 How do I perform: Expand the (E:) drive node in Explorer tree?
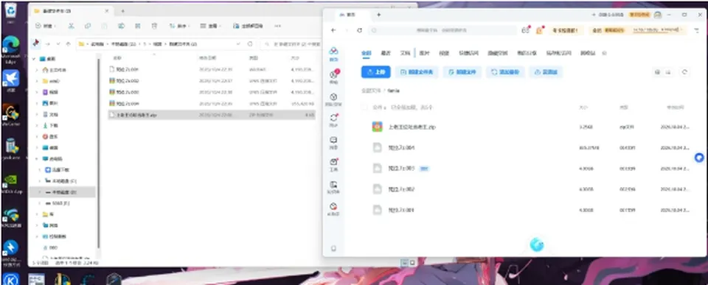coord(40,203)
